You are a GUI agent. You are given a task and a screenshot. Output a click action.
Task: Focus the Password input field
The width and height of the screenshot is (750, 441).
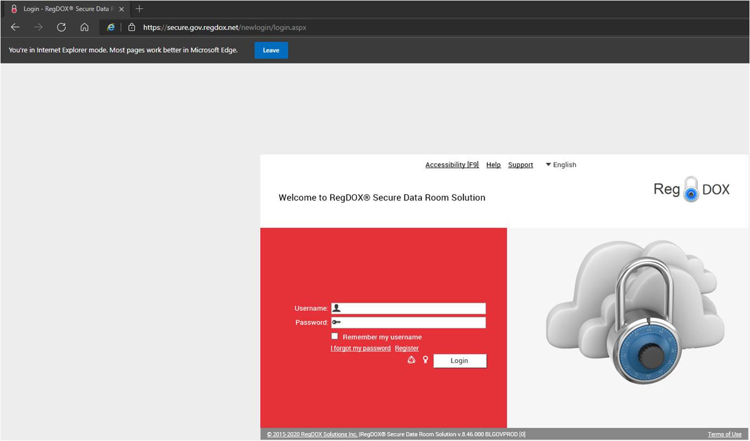coord(408,322)
